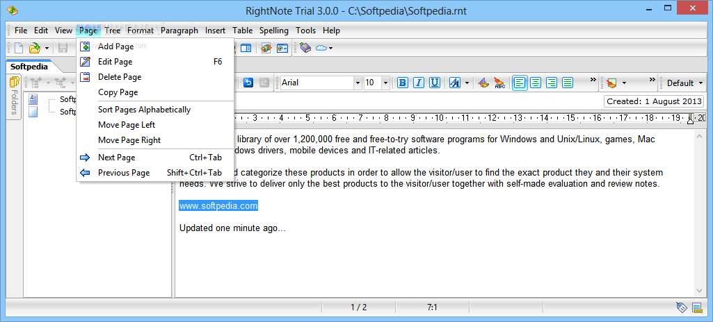Click the Next Page blue arrow icon
The width and height of the screenshot is (713, 322).
tap(85, 158)
